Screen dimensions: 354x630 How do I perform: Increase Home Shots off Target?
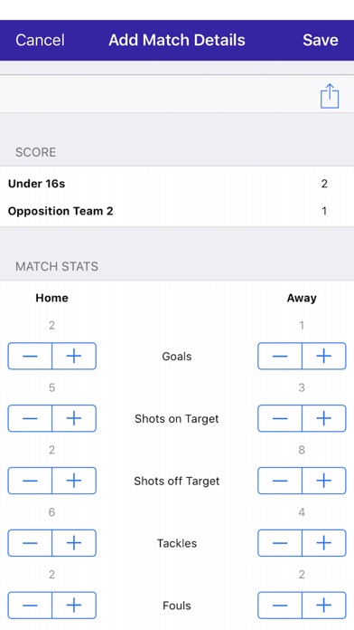point(74,481)
